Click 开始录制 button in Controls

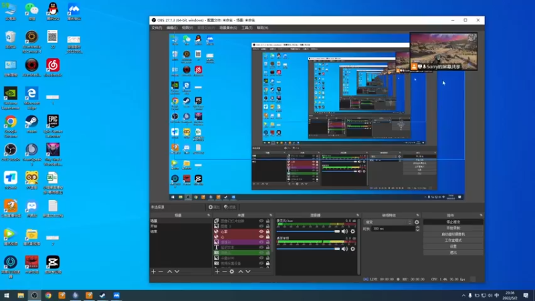coord(453,228)
